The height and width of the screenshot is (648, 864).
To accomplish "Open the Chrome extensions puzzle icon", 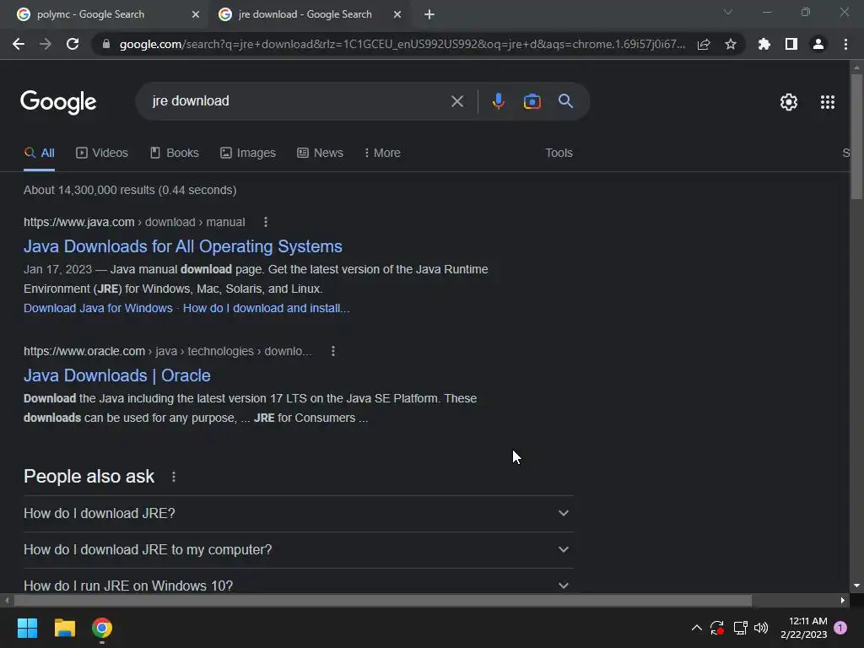I will [764, 44].
